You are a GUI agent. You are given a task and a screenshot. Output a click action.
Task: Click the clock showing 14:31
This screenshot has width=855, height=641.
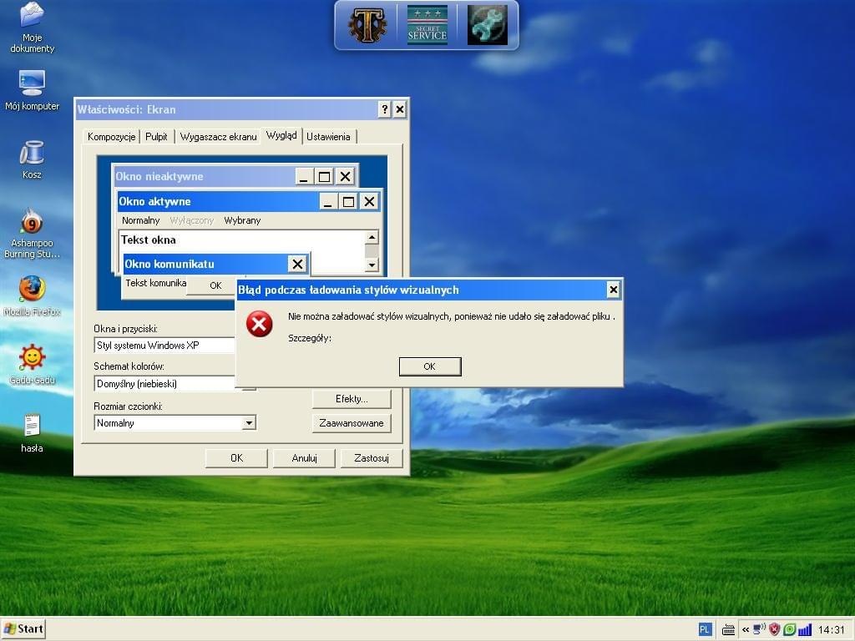pos(831,629)
